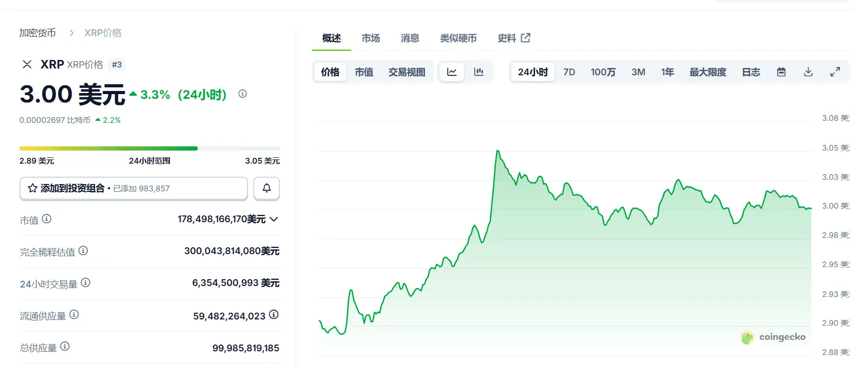Image resolution: width=855 pixels, height=367 pixels.
Task: Click 300,043,814,080美元 value
Action: coord(232,251)
